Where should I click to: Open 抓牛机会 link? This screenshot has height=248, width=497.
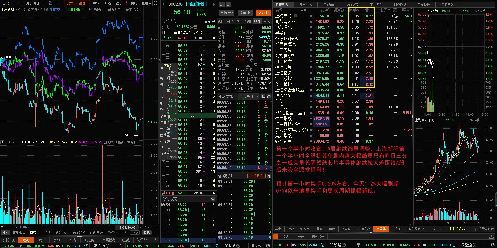tap(458, 229)
